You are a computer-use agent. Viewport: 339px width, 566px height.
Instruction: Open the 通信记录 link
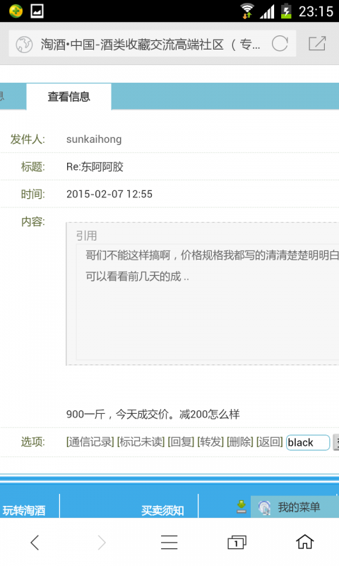90,441
